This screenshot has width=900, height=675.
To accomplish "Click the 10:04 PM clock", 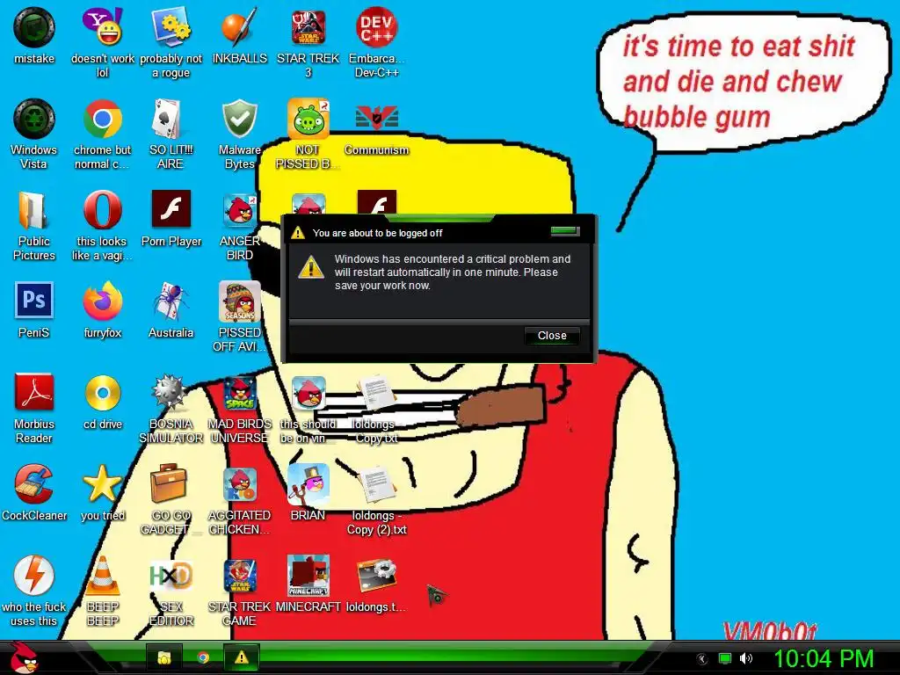I will (x=824, y=658).
